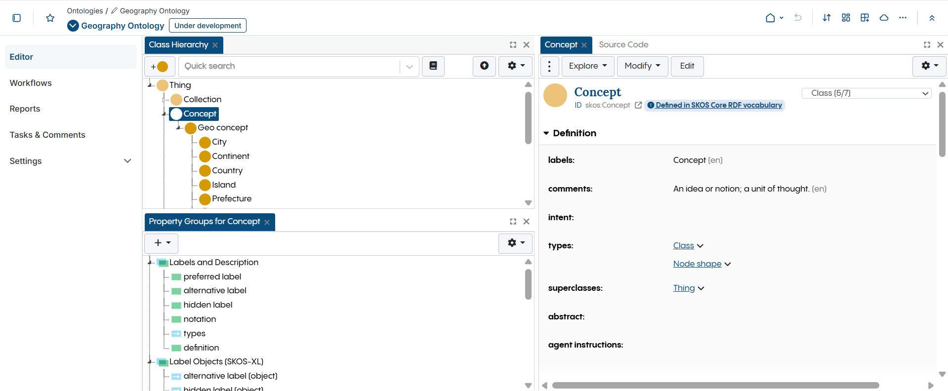Open the home icon menu in header
948x391 pixels.
(x=774, y=18)
